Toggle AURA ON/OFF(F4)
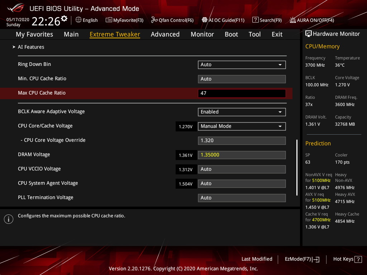The width and height of the screenshot is (367, 275). (312, 20)
